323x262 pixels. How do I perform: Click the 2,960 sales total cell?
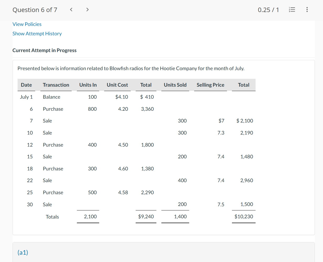point(247,180)
